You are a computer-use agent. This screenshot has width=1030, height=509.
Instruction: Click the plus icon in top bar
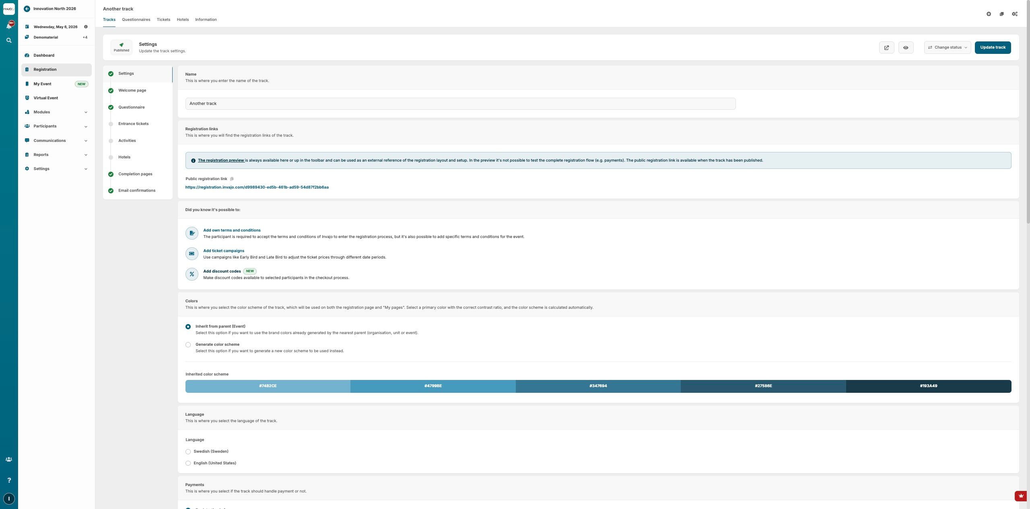tap(989, 14)
